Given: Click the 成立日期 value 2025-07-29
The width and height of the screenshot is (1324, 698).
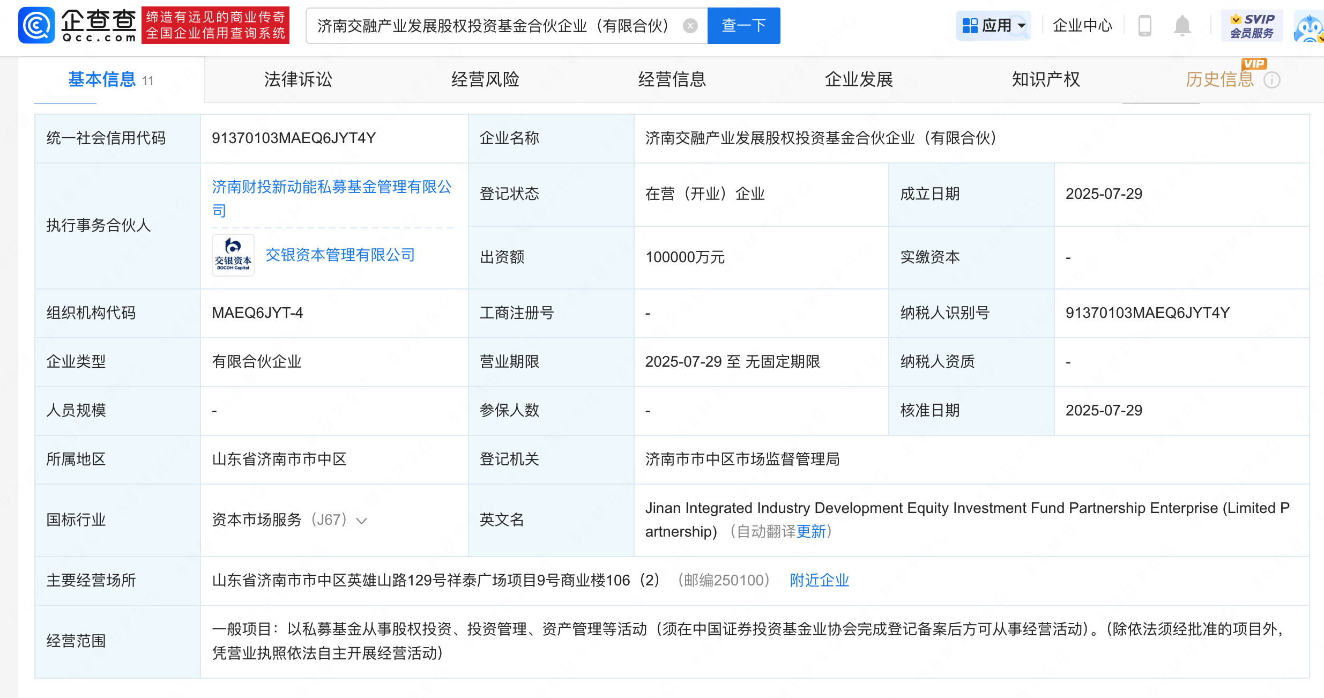Looking at the screenshot, I should click(x=1104, y=194).
